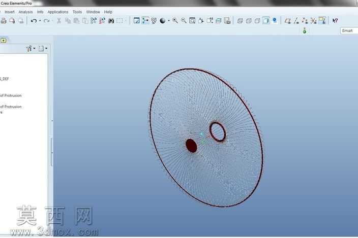Click the Print icon in the toolbar
358x238 pixels.
(x=3, y=21)
